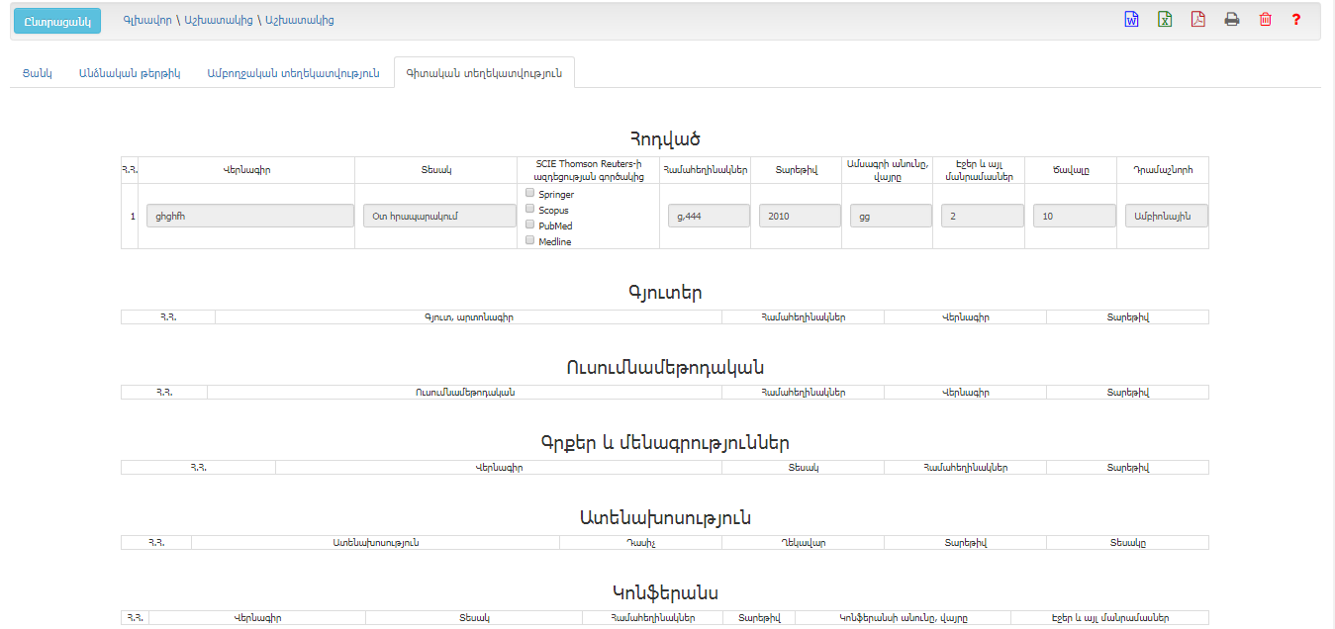Check the Springer checkbox
1335x629 pixels.
[x=530, y=193]
